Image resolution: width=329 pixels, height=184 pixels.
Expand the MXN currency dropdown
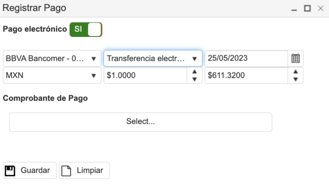[93, 76]
